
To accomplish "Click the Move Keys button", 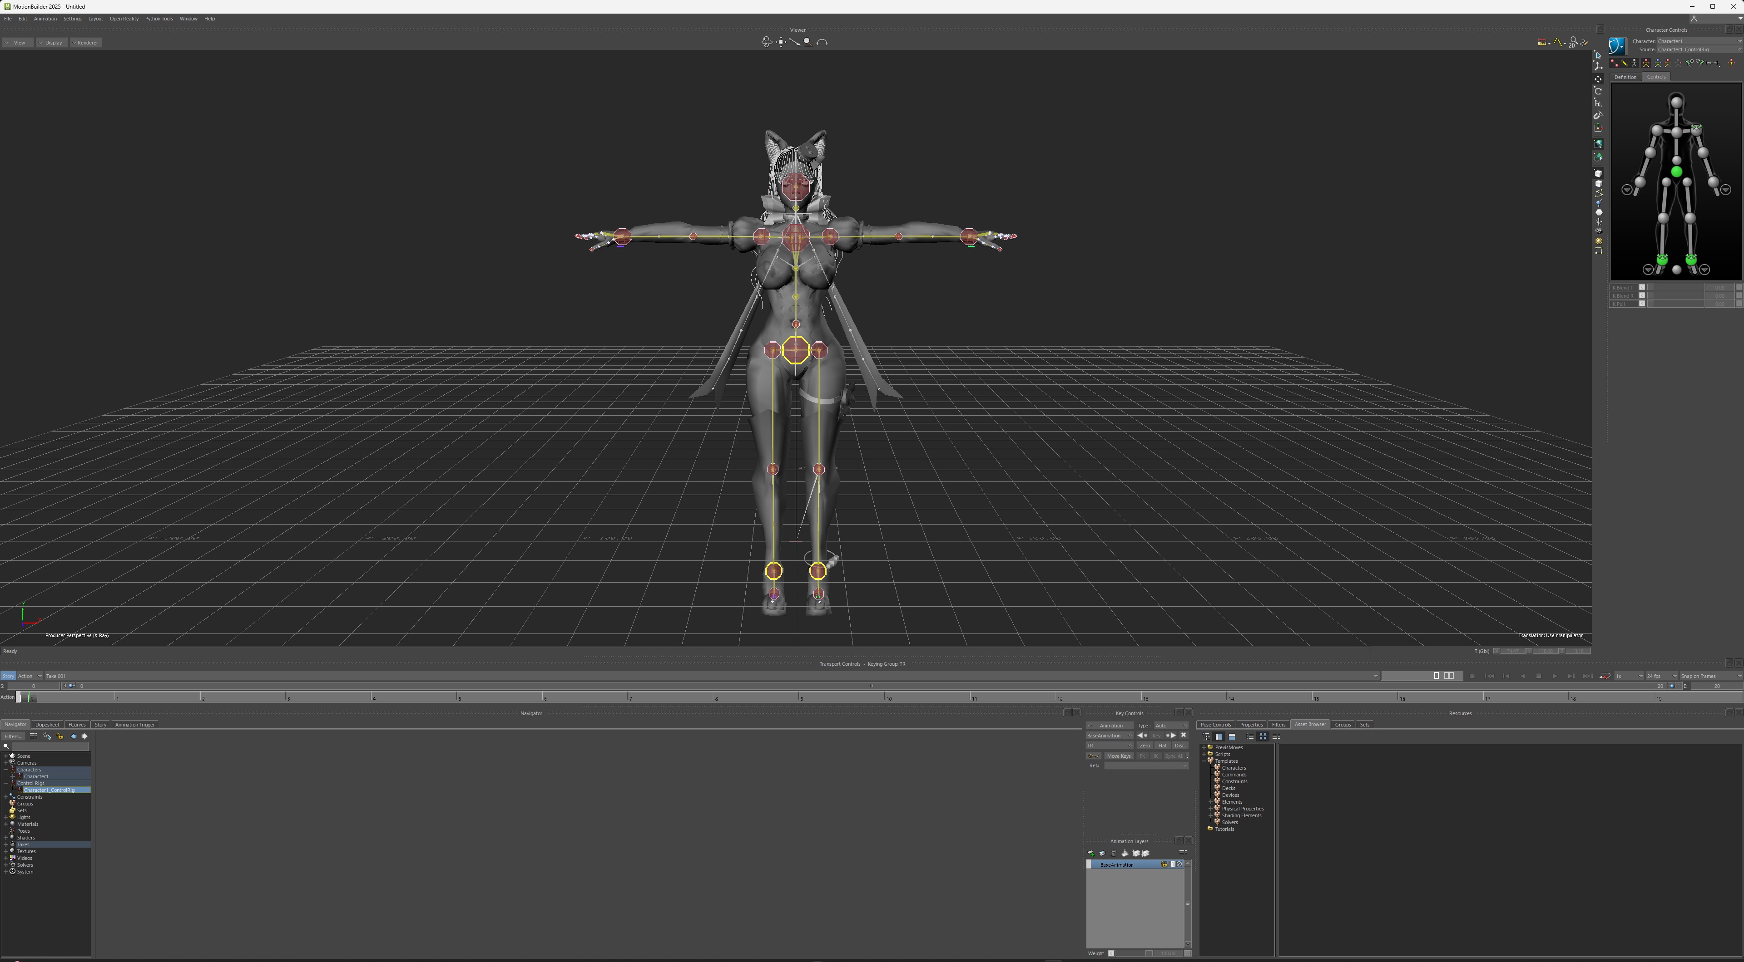I will click(x=1119, y=756).
